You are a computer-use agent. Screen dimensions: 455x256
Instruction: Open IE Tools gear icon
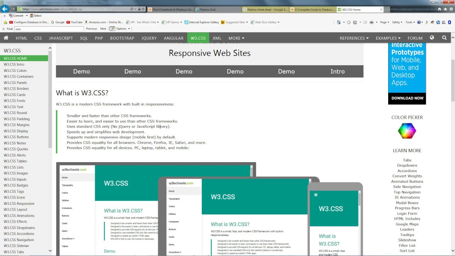tap(451, 9)
